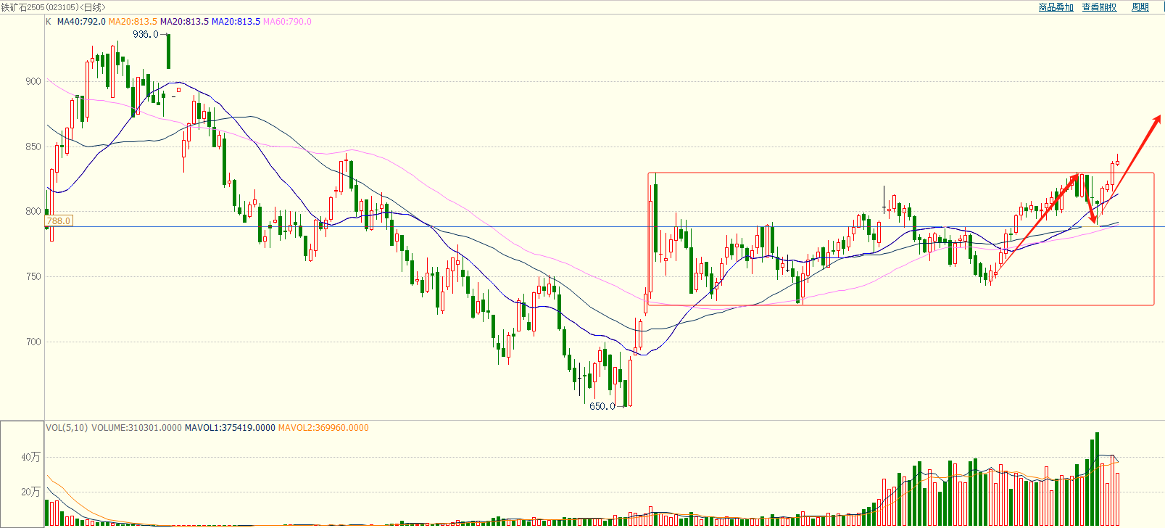The height and width of the screenshot is (528, 1165).
Task: Select the MA40:792.0 indicator label
Action: pos(81,22)
